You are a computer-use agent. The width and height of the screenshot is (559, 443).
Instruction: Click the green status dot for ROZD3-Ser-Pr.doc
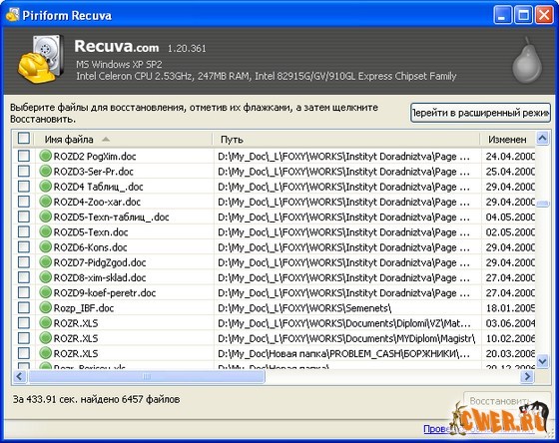tap(45, 171)
